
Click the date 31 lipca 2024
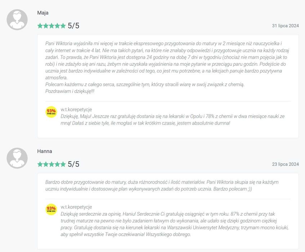click(x=285, y=26)
